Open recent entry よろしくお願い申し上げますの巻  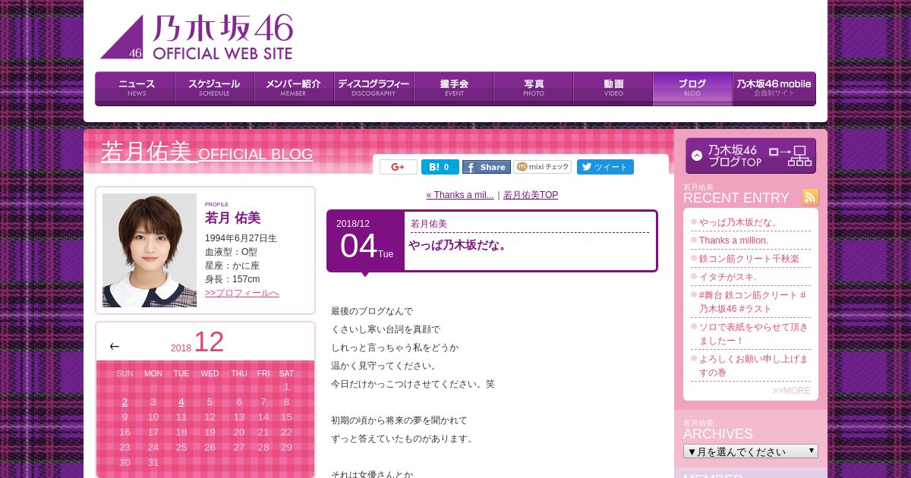coord(754,366)
